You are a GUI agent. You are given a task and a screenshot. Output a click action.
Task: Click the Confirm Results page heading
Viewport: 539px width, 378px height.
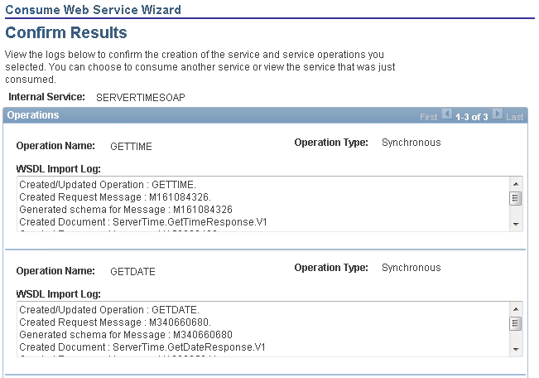(66, 32)
